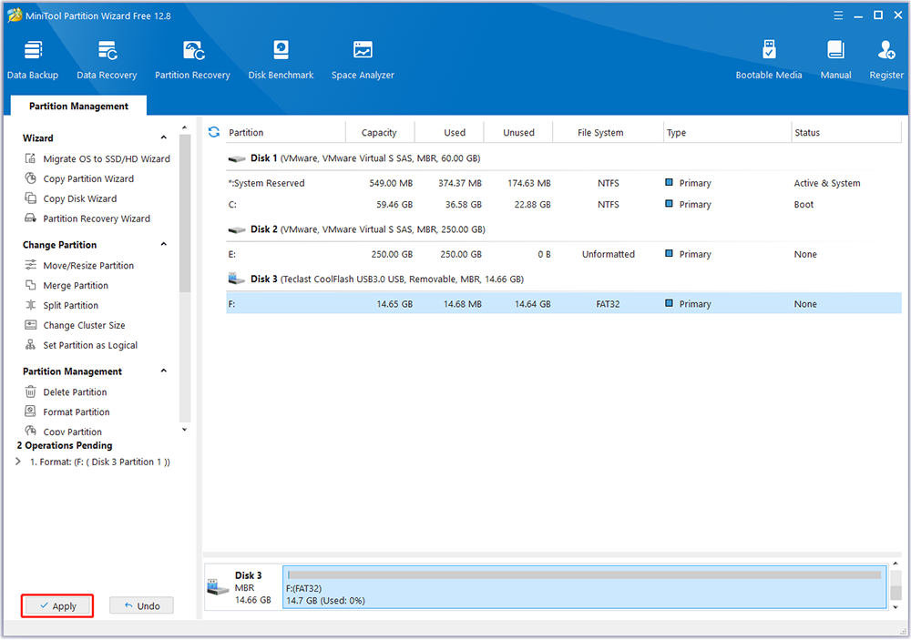Apply the pending operations

[57, 605]
